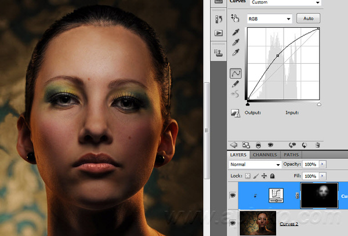Select the Curves 2 layer name
The image size is (348, 236).
pos(289,224)
